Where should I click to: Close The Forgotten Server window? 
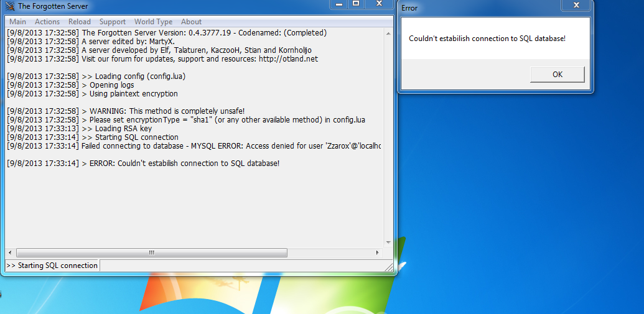(379, 4)
